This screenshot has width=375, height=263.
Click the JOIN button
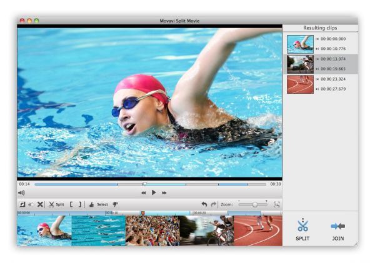click(x=338, y=230)
